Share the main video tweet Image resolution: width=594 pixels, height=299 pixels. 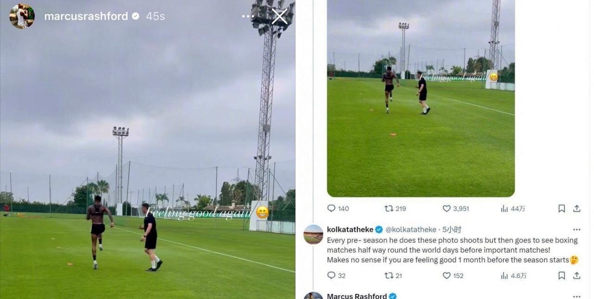pos(577,209)
